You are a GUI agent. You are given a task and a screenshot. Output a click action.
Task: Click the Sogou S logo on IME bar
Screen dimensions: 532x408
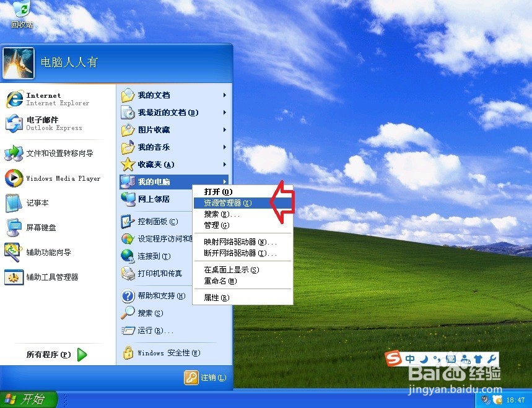point(393,358)
